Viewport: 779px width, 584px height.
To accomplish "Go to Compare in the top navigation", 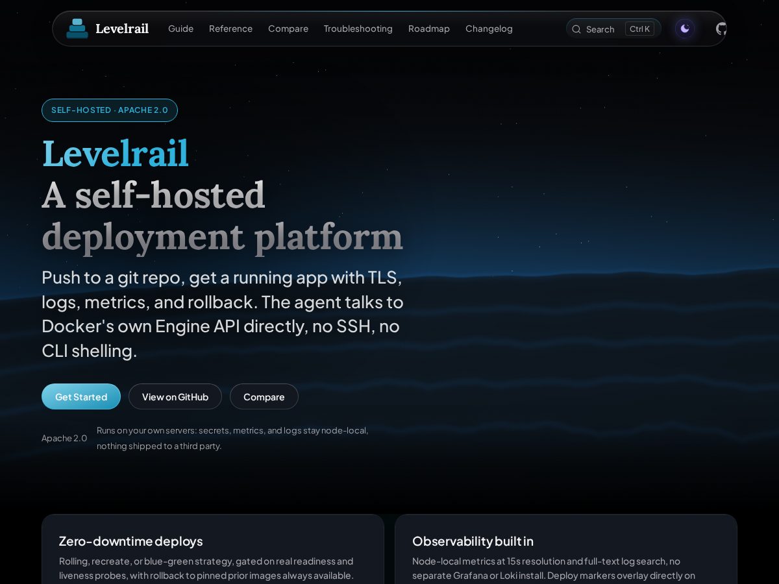I will click(288, 29).
